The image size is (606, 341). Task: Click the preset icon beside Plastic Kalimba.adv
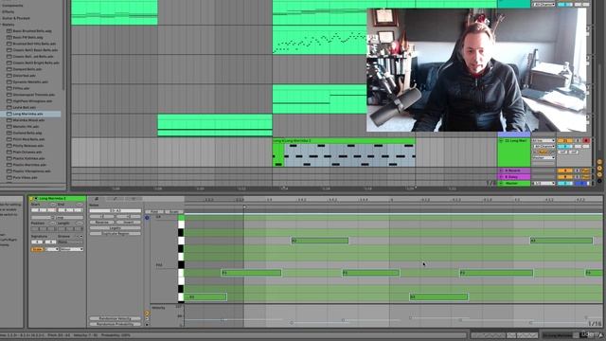pyautogui.click(x=9, y=158)
